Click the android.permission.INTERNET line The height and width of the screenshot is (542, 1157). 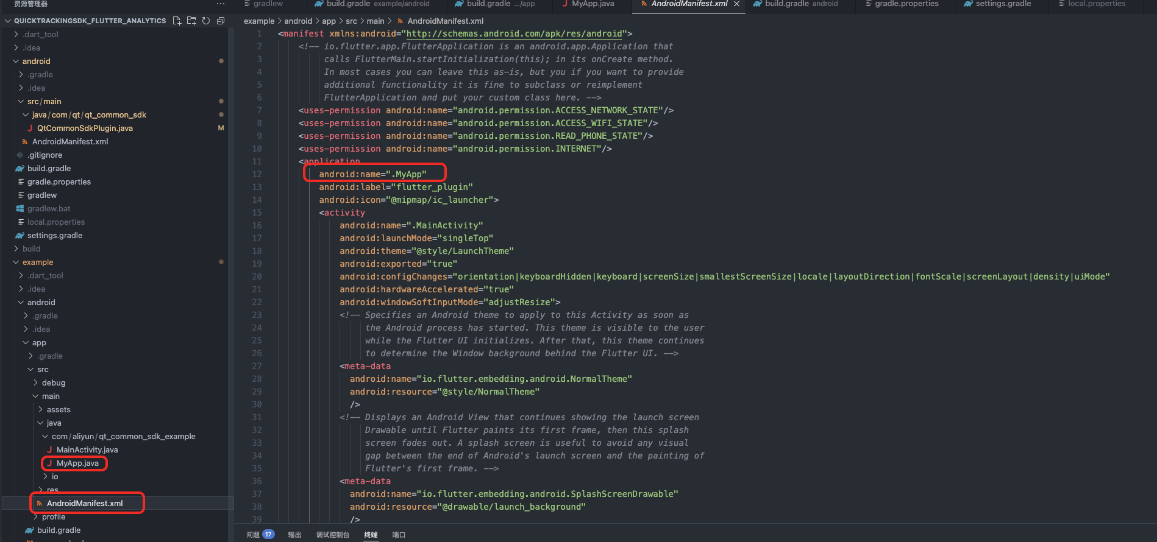(x=455, y=149)
